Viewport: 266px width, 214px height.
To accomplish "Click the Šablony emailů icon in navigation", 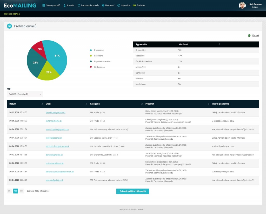I will (x=44, y=5).
